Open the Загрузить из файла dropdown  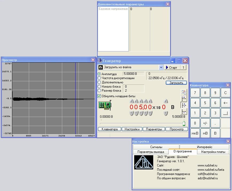point(161,67)
